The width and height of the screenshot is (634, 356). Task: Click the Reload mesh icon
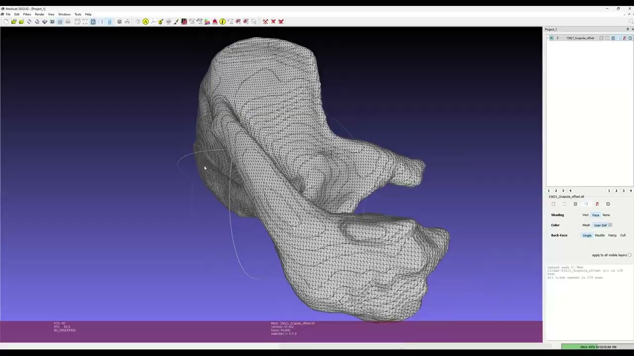(x=29, y=21)
